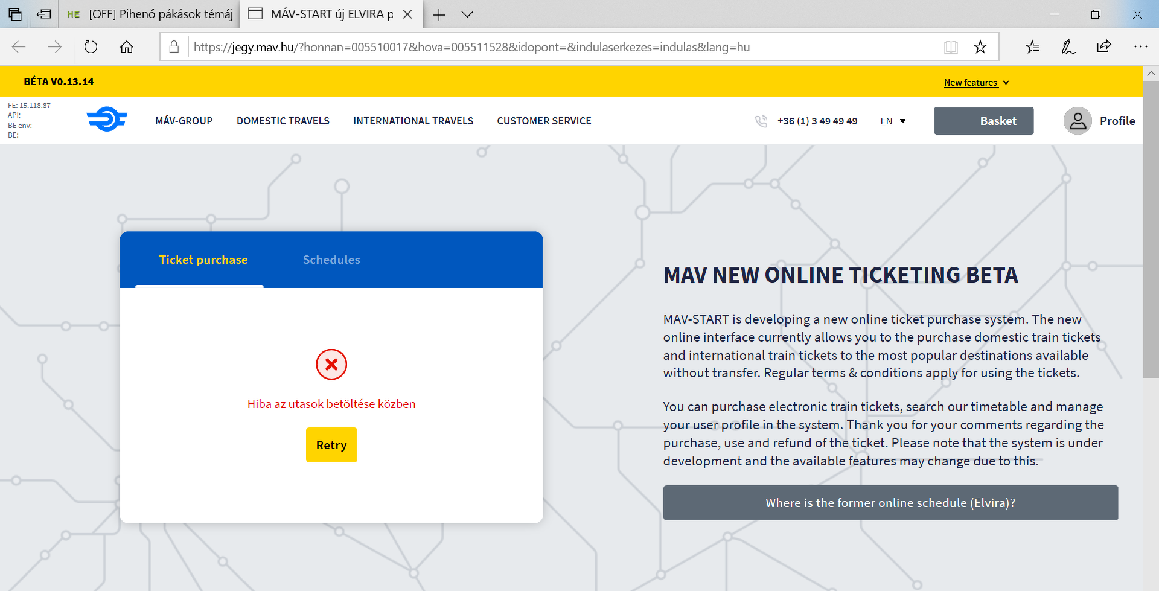Click the BÉTA V0.13.14 version label
Screen dimensions: 1159x591
pyautogui.click(x=59, y=81)
